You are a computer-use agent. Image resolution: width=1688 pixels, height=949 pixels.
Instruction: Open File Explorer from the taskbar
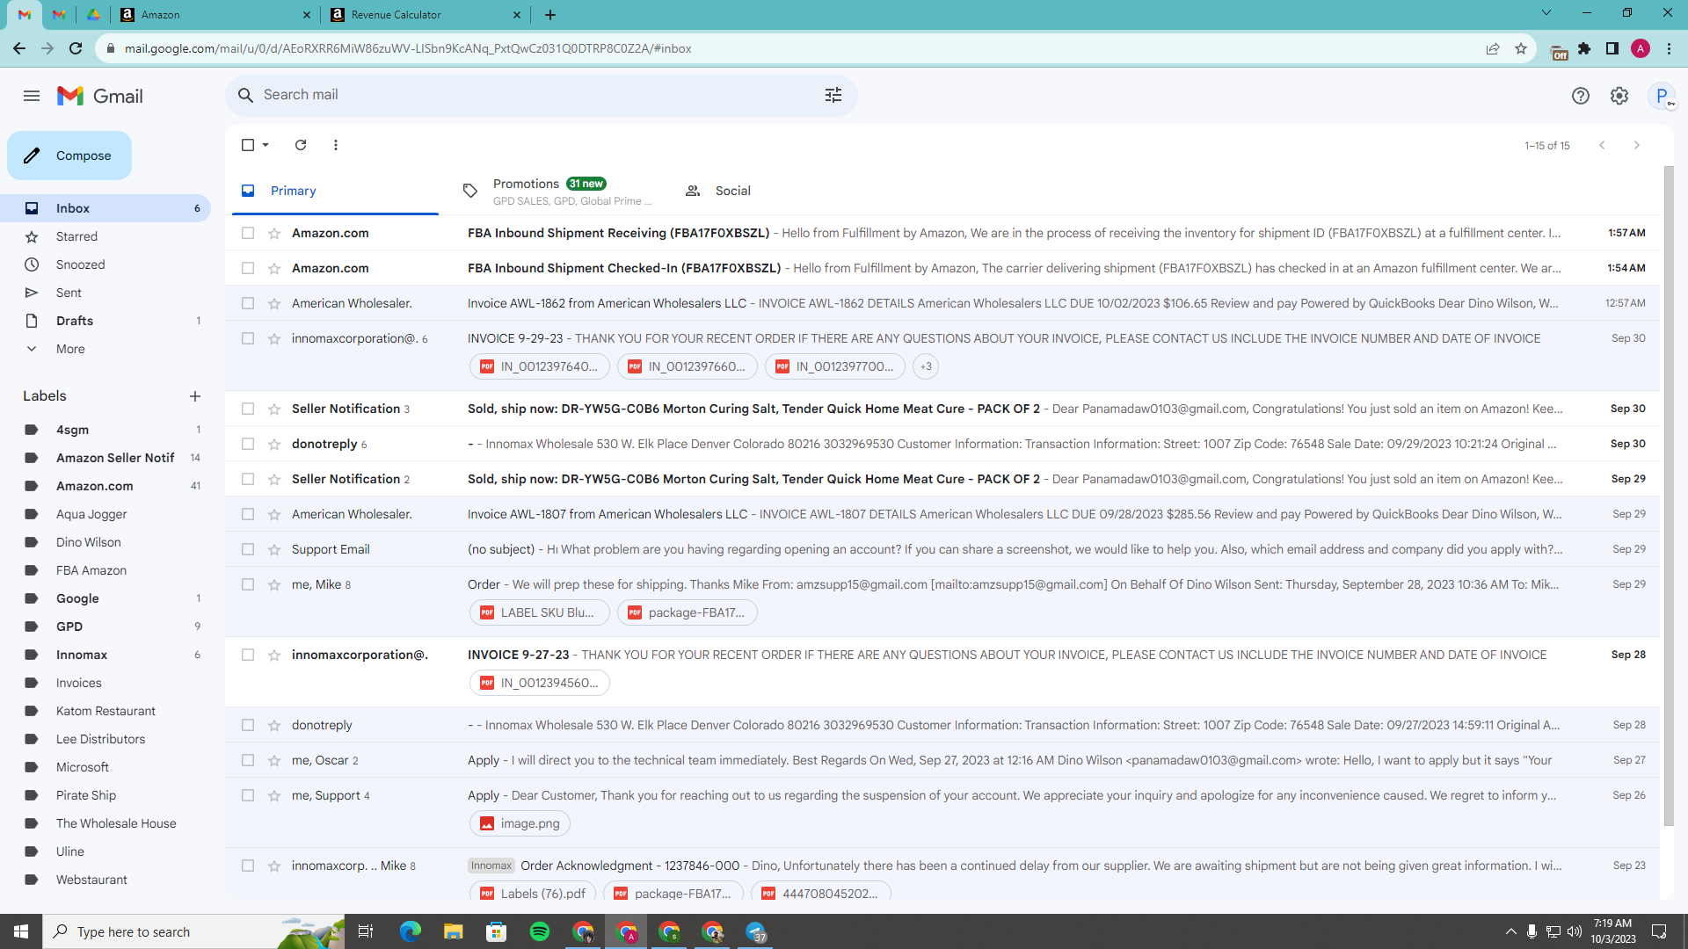[x=454, y=931]
